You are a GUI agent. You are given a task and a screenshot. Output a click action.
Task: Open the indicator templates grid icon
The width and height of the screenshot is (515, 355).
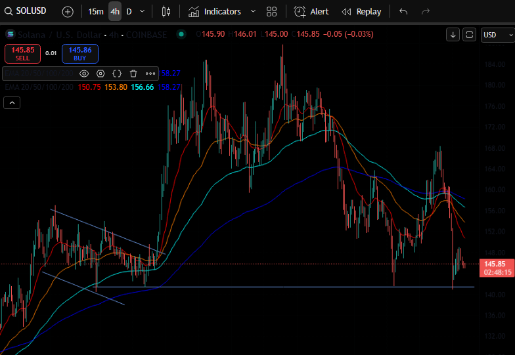pos(272,12)
